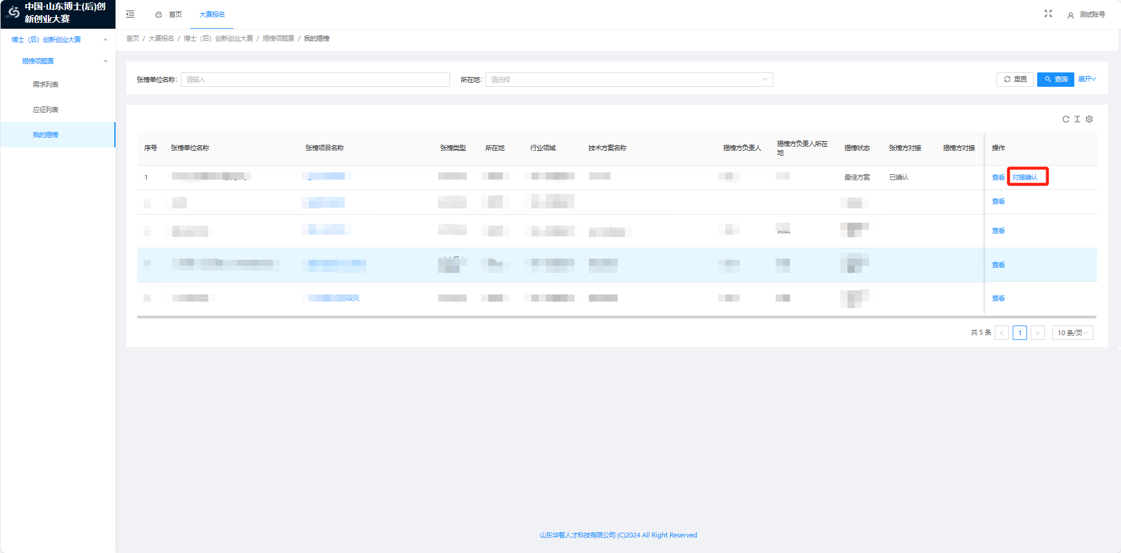Open the 所在地 location dropdown
The height and width of the screenshot is (553, 1121).
point(628,80)
